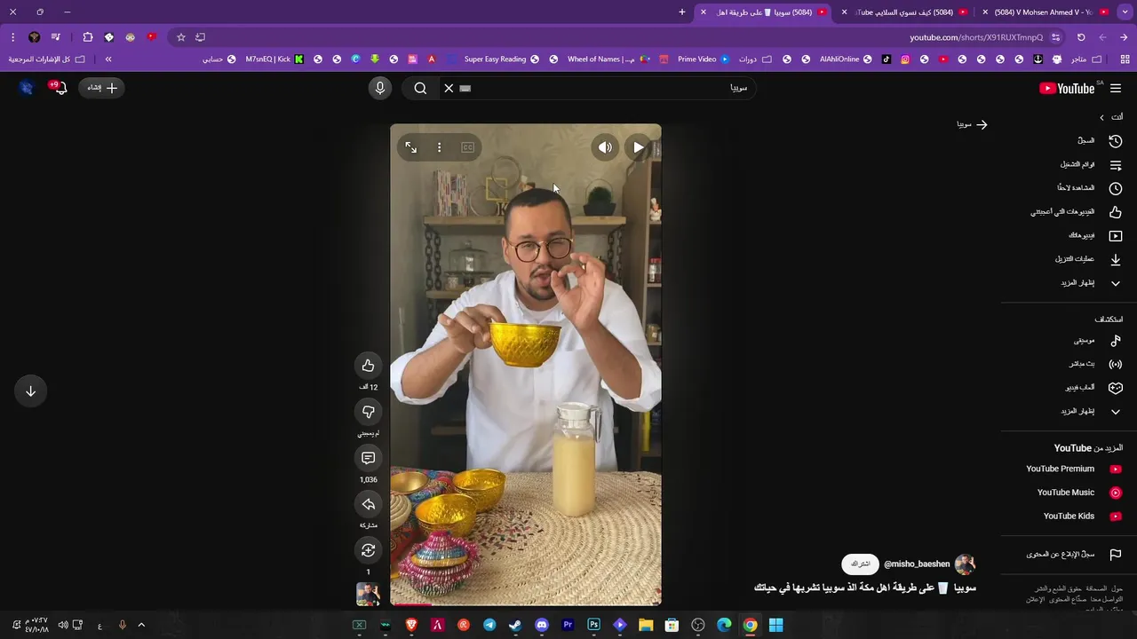Open the sound thumbnail below the remix icon
Viewport: 1137px width, 639px height.
coord(368,594)
